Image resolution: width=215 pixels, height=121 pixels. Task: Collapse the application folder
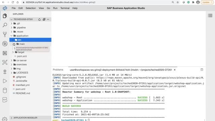30,36
